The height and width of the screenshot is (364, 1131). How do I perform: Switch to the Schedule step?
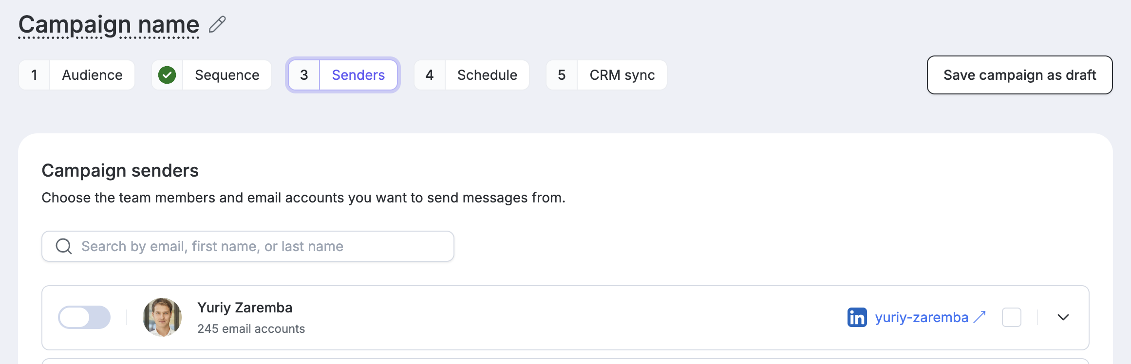[x=471, y=75]
